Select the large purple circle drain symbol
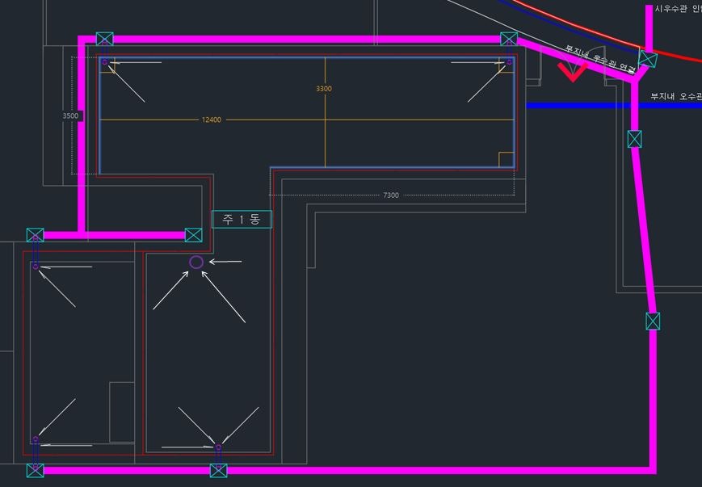Screen dimensions: 702x487 click(x=195, y=262)
